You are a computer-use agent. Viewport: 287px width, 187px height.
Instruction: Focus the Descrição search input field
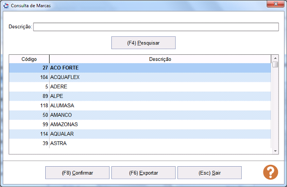156,27
